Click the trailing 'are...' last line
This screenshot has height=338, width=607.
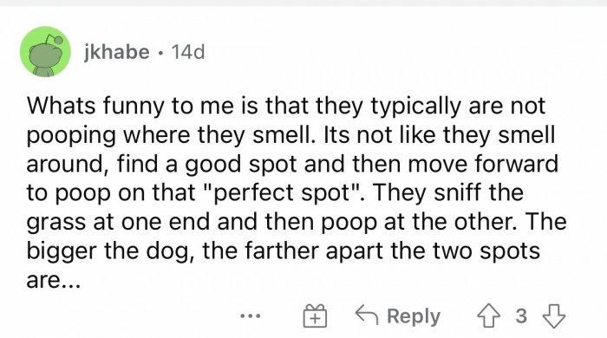(x=54, y=280)
